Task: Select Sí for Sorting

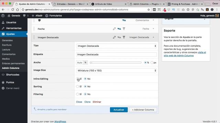Action: pyautogui.click(x=77, y=86)
